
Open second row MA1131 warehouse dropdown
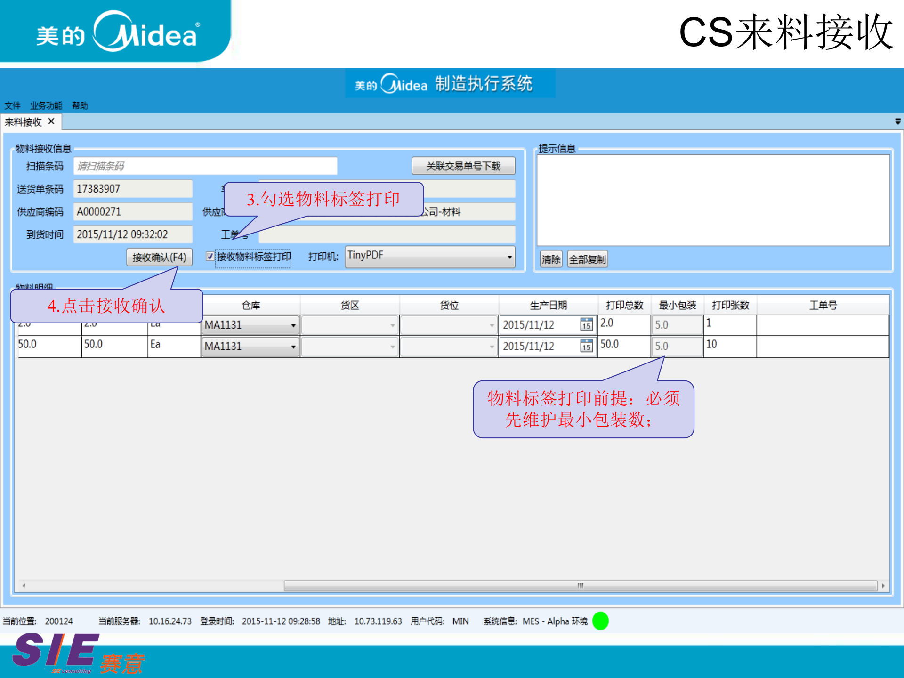click(x=293, y=347)
